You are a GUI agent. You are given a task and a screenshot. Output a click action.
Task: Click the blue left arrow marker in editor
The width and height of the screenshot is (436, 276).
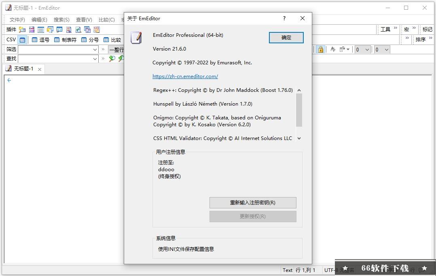pyautogui.click(x=9, y=80)
